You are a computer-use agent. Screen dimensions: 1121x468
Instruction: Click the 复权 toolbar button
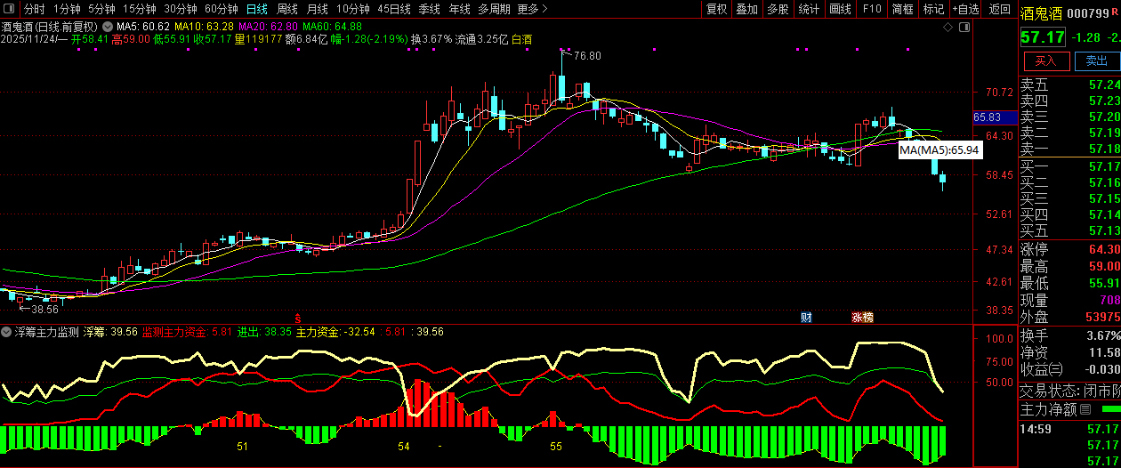pos(717,9)
